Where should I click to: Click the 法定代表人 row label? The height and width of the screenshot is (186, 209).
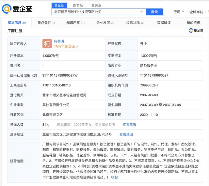tap(18, 44)
